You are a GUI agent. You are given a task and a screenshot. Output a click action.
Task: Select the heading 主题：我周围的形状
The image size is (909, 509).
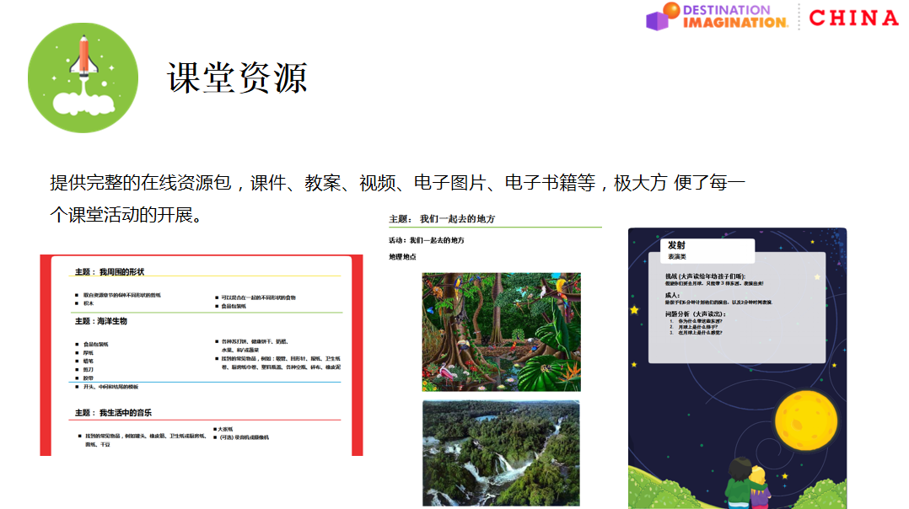(x=110, y=271)
